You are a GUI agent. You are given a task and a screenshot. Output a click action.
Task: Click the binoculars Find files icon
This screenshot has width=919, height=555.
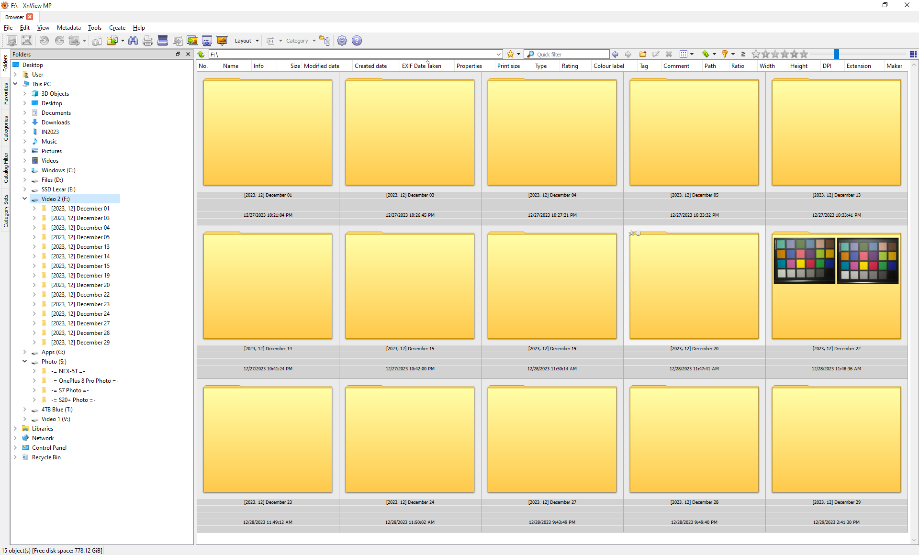133,41
